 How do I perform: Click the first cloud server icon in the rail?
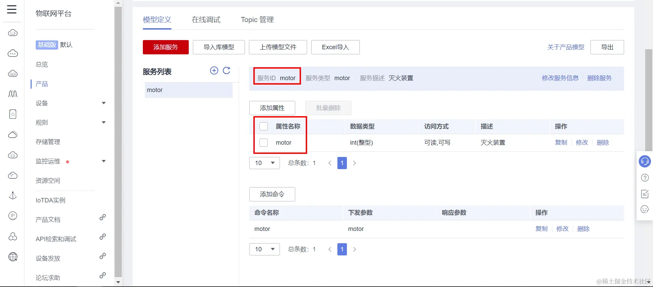[13, 33]
